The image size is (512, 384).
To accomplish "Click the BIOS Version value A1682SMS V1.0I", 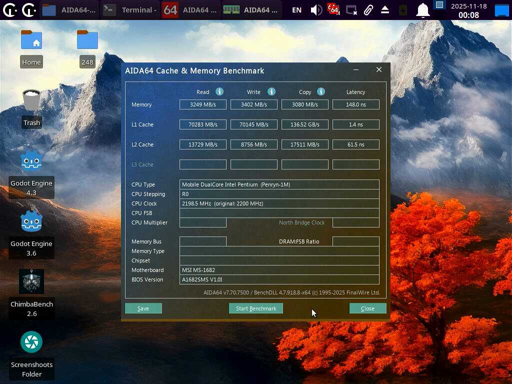I will coord(279,279).
